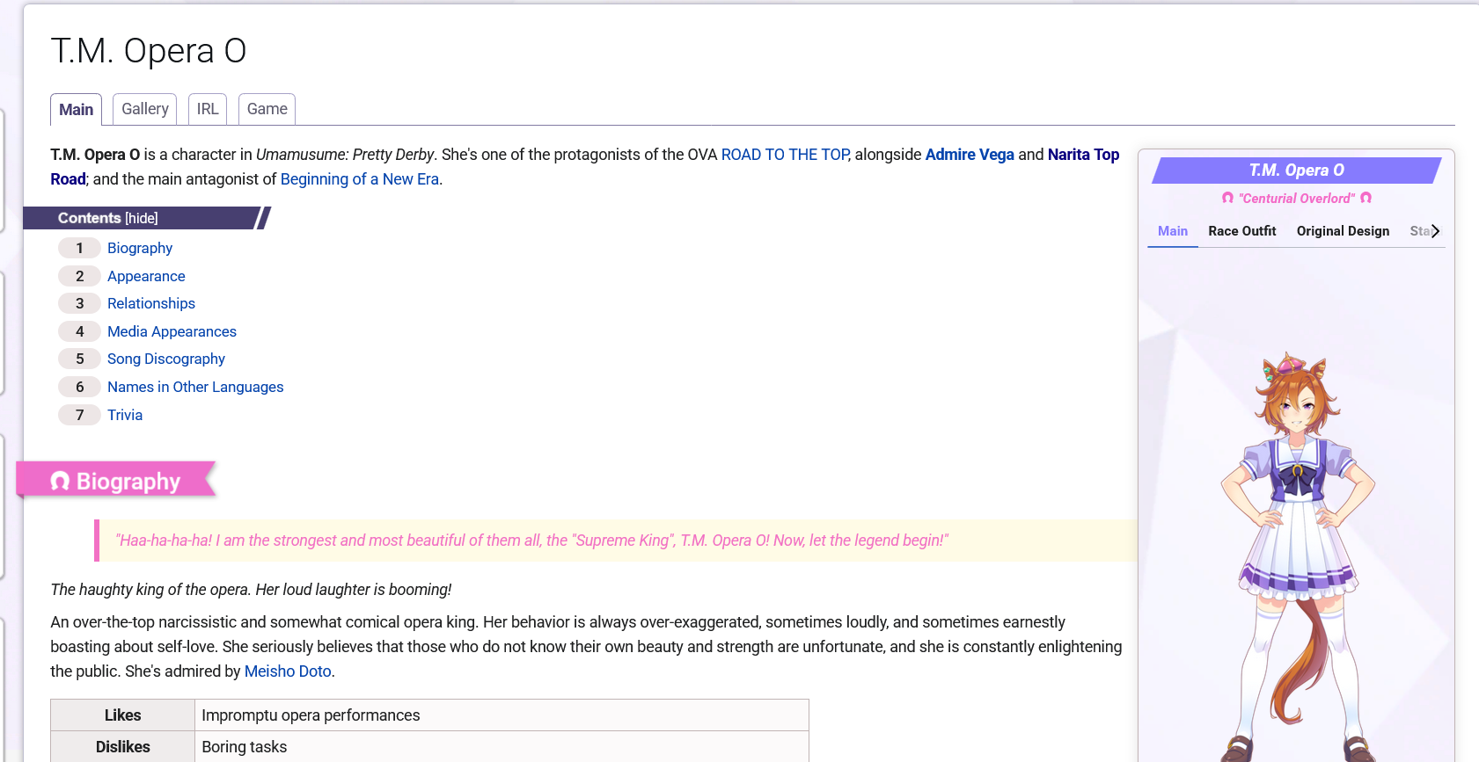Jump to Trivia section
Viewport: 1479px width, 762px height.
click(125, 415)
